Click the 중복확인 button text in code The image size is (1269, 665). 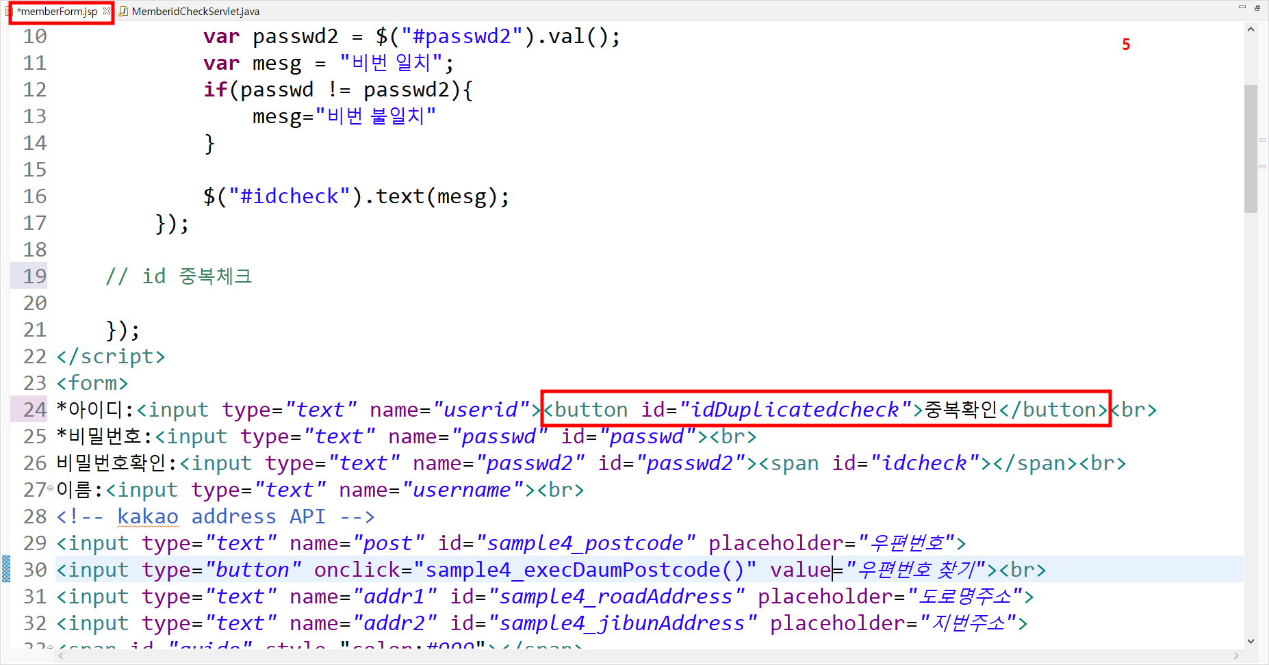[x=961, y=410]
